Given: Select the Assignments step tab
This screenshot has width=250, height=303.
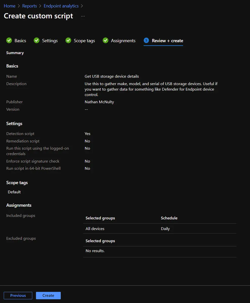Looking at the screenshot, I should 123,41.
